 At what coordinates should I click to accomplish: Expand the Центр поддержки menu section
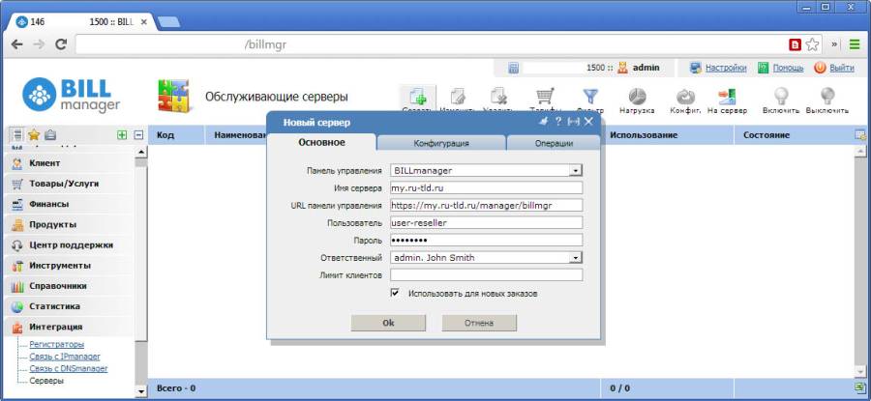[69, 244]
